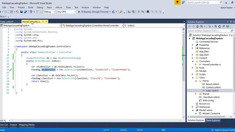This screenshot has width=235, height=132.
Task: Open the WebAppCascadingDrpdwn project scope dropdown
Action: click(60, 26)
